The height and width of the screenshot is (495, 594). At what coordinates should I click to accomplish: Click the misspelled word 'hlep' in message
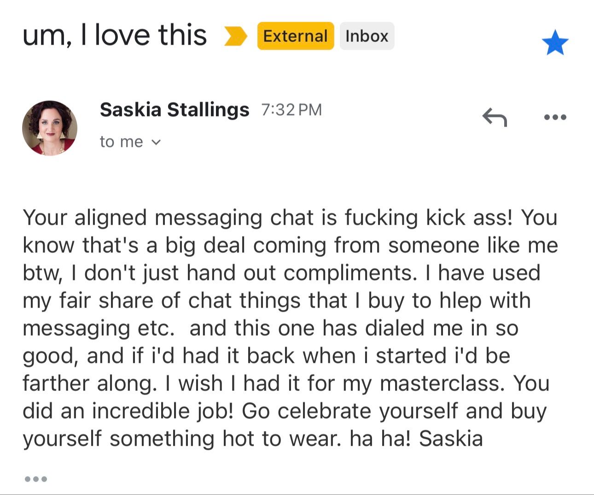(461, 300)
